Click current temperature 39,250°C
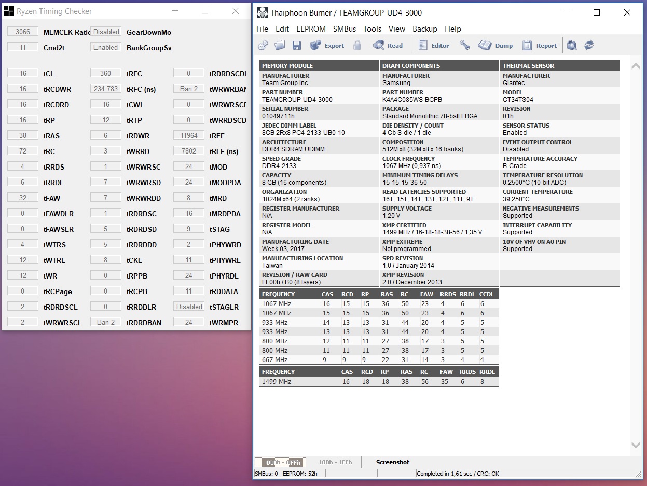This screenshot has width=647, height=486. tap(516, 199)
